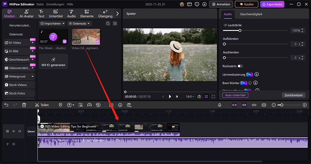Click the undo arrow in timeline toolbar
The image size is (311, 164).
6,105
